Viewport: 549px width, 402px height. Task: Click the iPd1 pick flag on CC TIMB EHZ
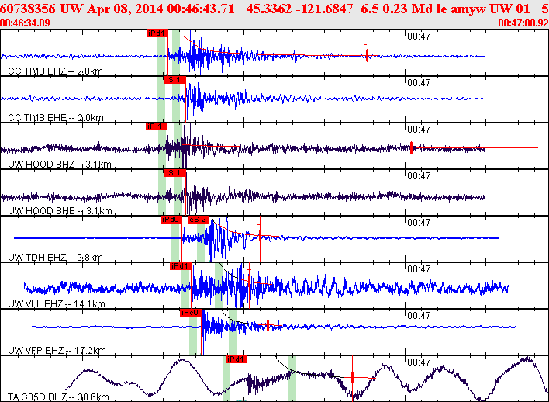(157, 33)
